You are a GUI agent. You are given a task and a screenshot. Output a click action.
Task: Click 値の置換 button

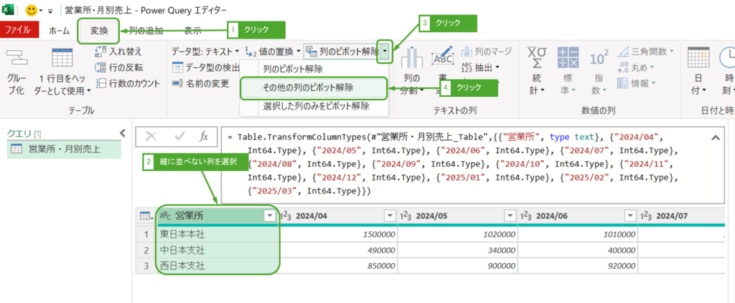coord(273,51)
